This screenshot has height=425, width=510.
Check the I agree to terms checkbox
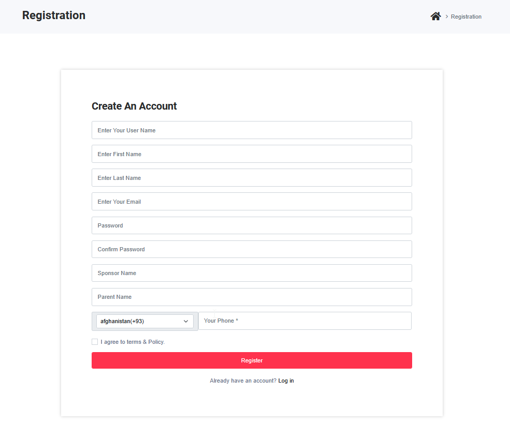(95, 341)
